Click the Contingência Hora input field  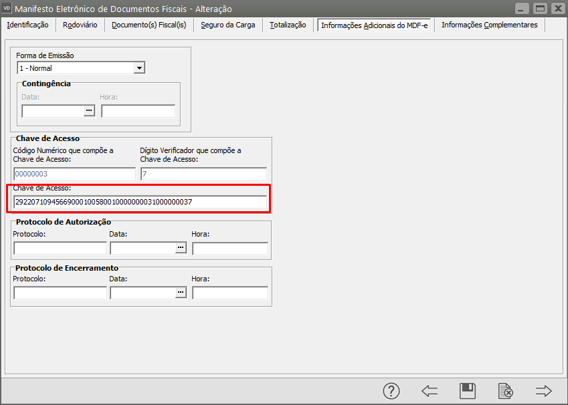138,111
